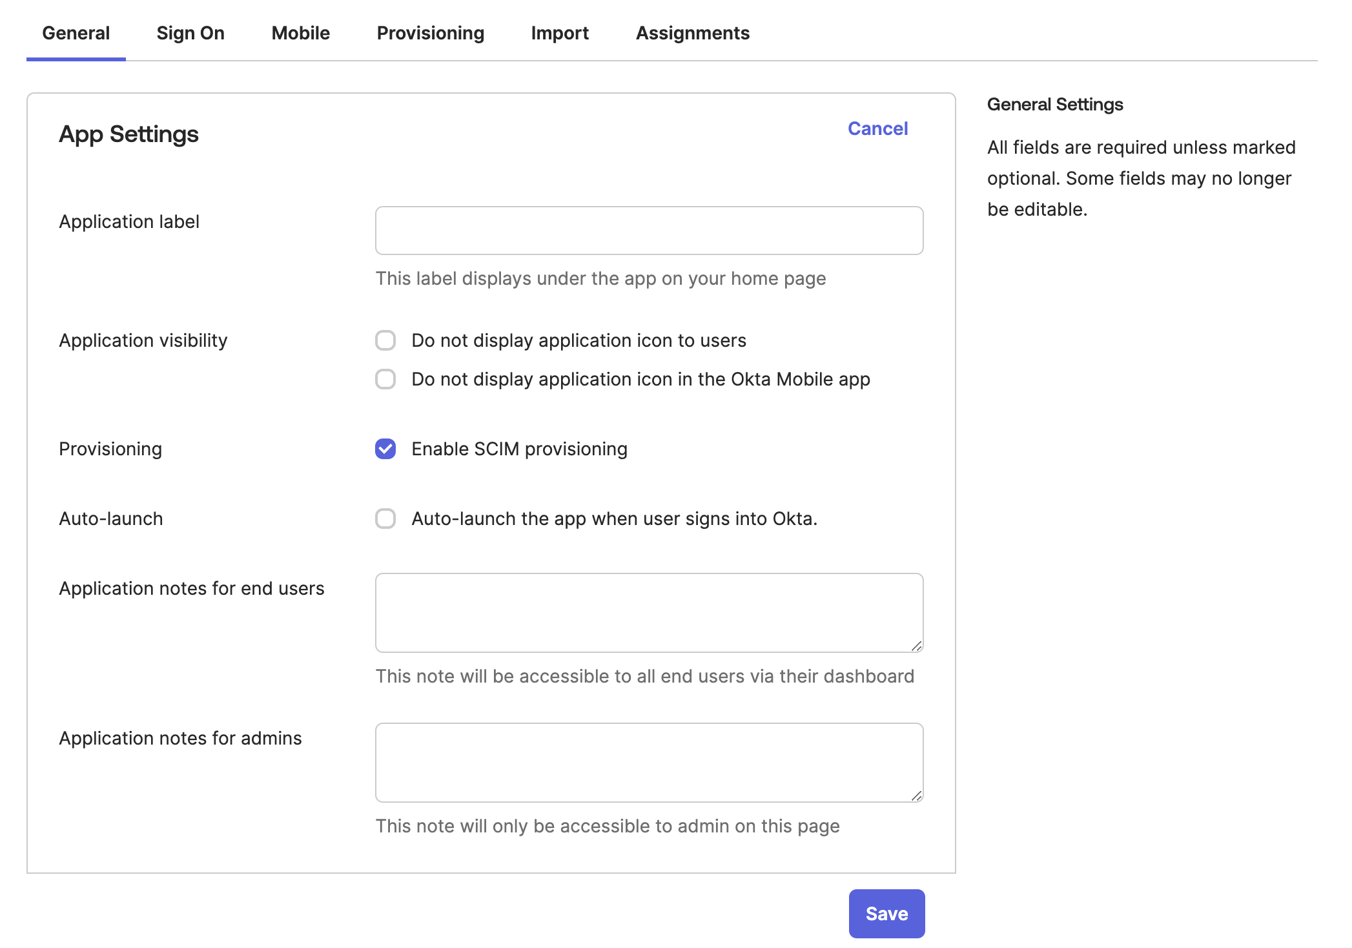
Task: Switch to the General tab
Action: [76, 33]
